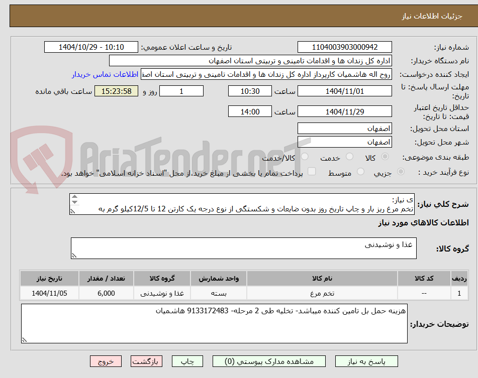This screenshot has height=378, width=478.
Task: Click the گروه کالا text area
Action: pyautogui.click(x=244, y=248)
